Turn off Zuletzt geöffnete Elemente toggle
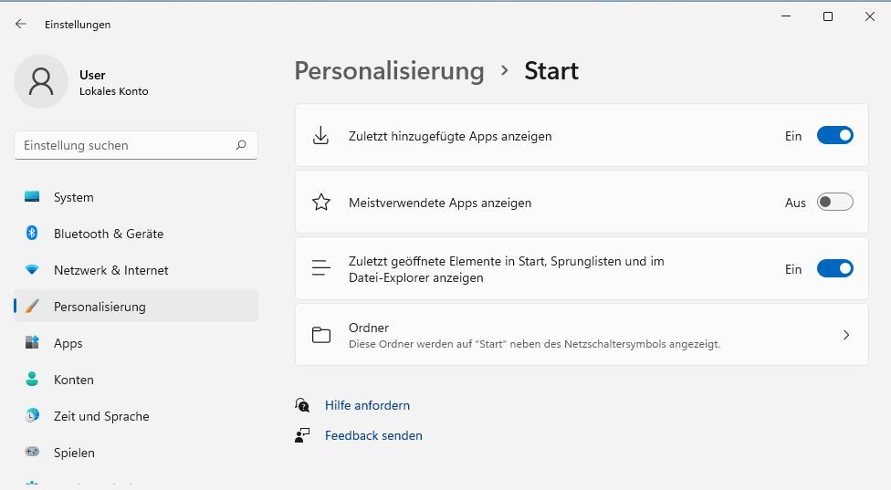The width and height of the screenshot is (891, 490). [834, 269]
